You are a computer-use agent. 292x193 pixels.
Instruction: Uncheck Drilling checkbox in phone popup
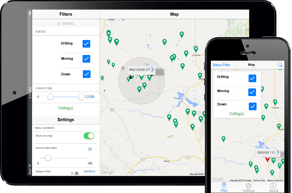click(x=252, y=79)
